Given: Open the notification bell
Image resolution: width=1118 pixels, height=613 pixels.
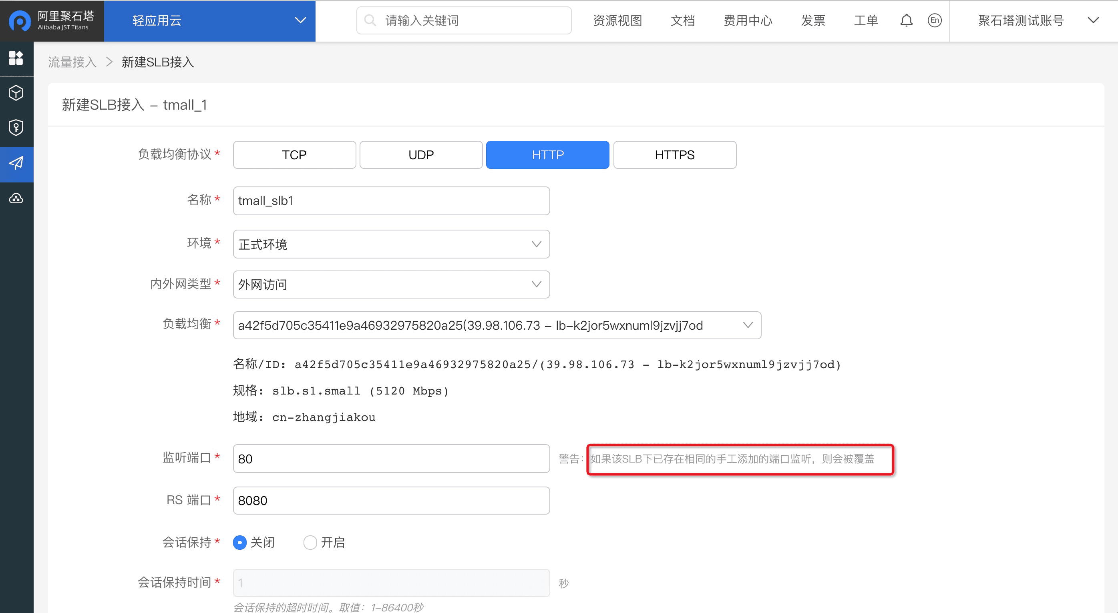Looking at the screenshot, I should (x=906, y=20).
